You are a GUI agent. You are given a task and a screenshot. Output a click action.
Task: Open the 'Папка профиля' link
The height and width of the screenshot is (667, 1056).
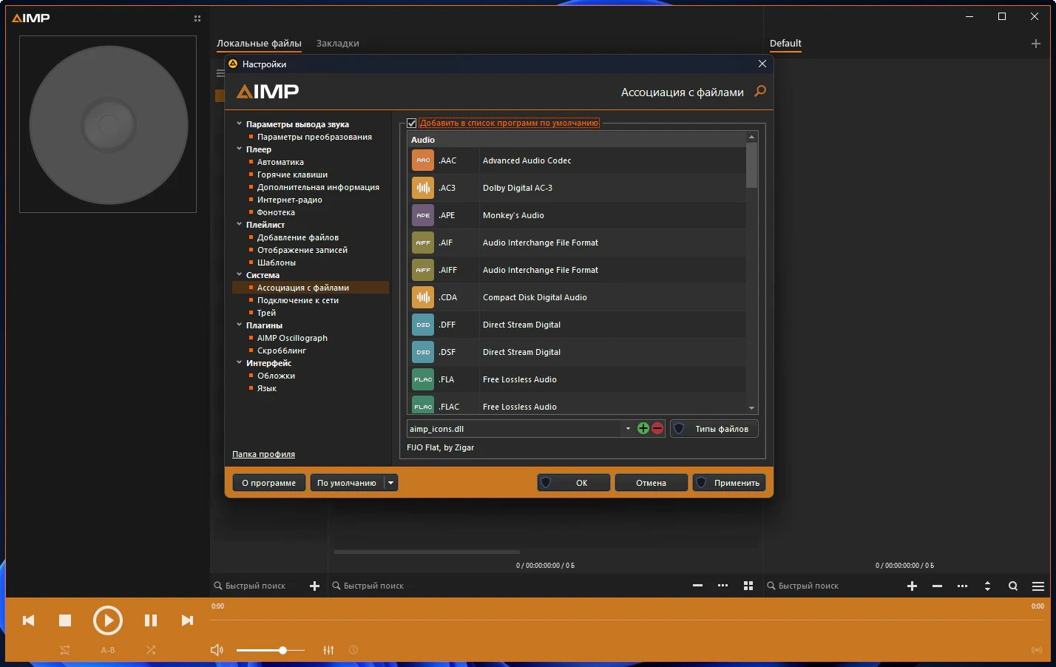[263, 454]
